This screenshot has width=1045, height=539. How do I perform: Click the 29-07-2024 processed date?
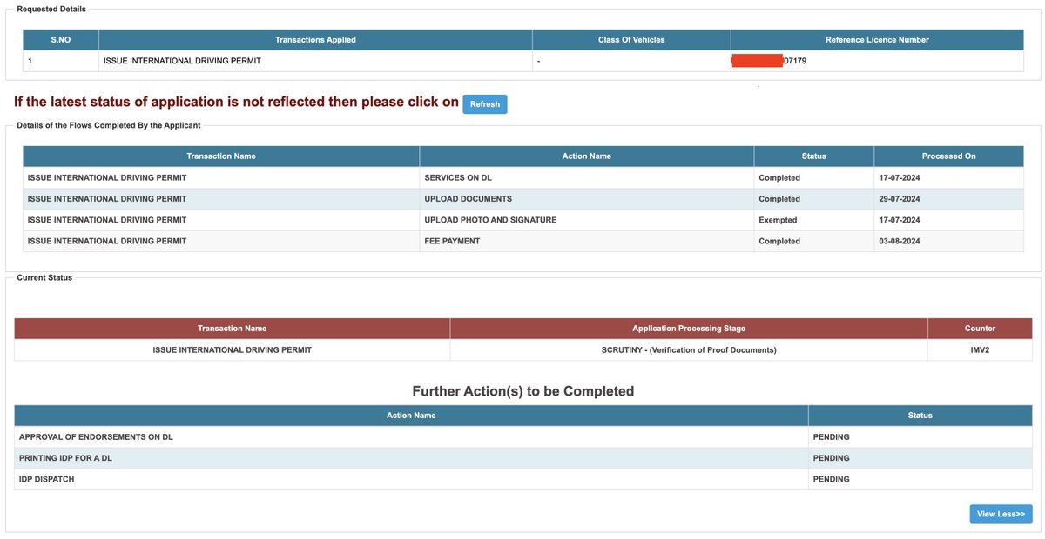point(948,198)
